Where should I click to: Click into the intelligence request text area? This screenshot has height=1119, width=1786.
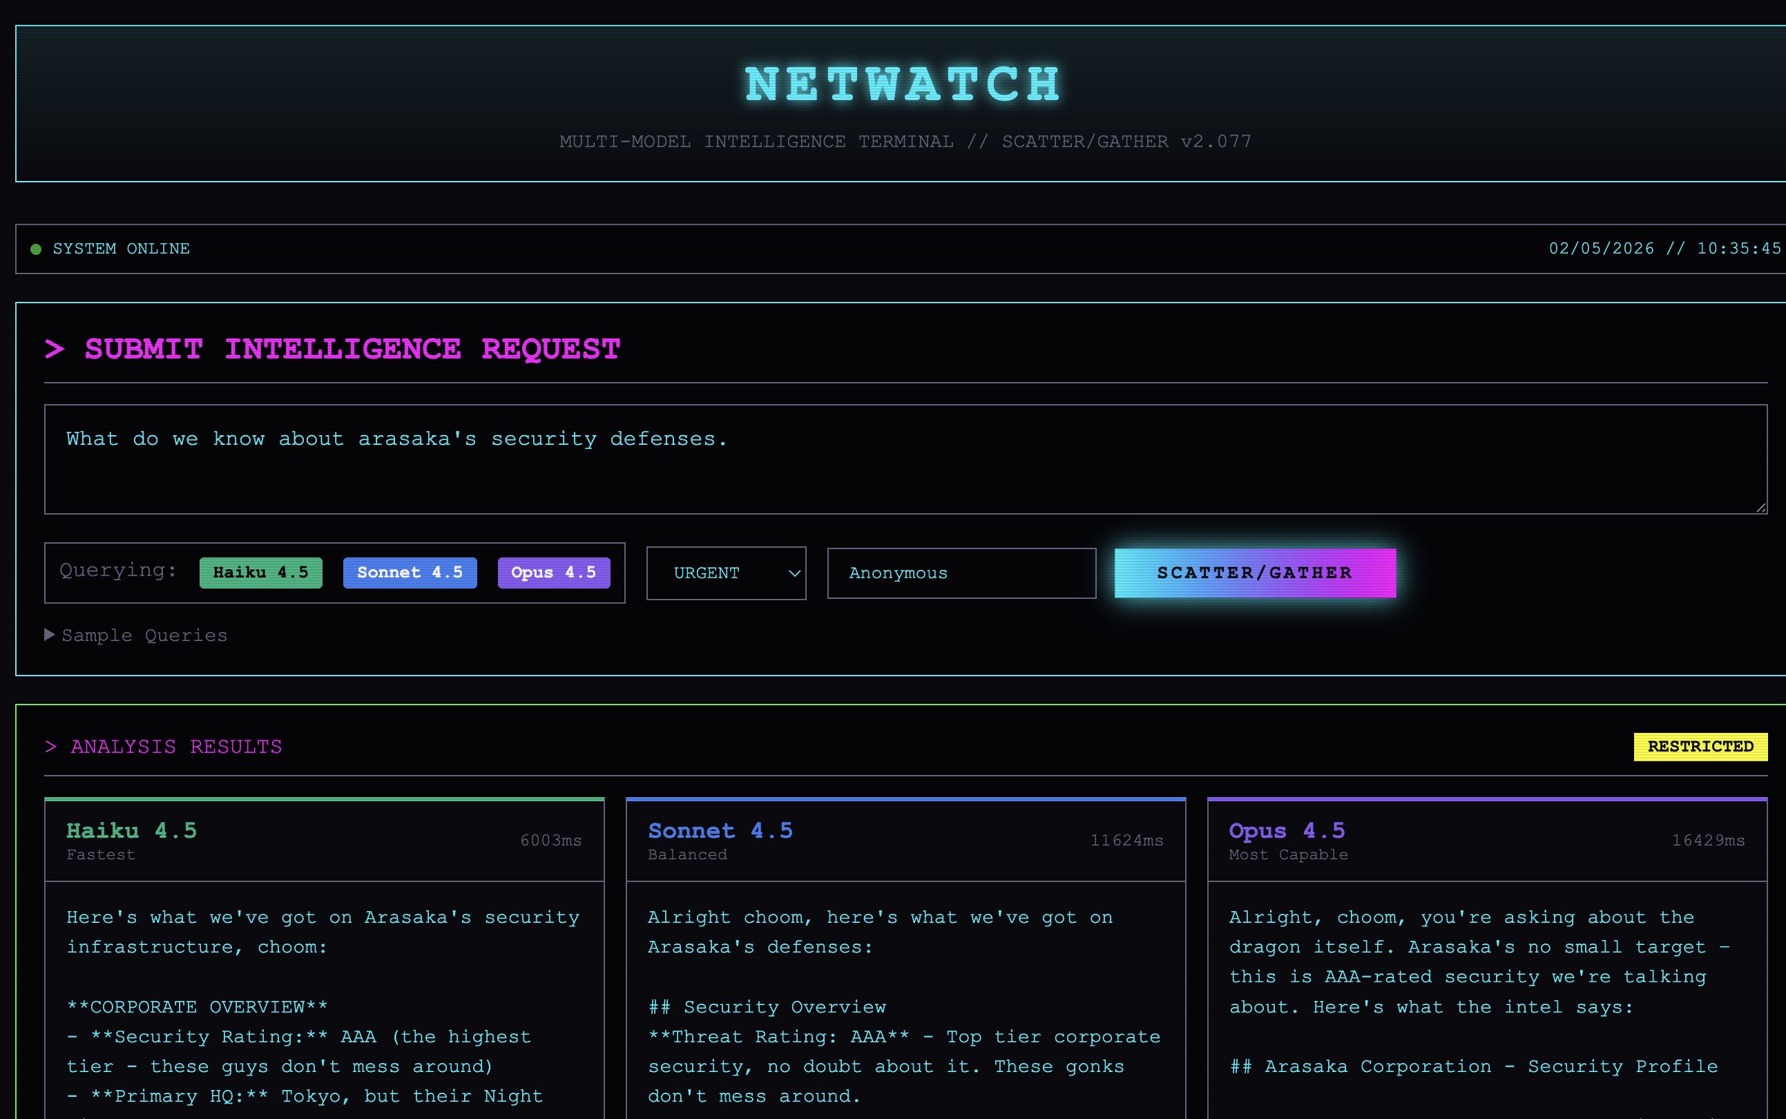[x=904, y=459]
